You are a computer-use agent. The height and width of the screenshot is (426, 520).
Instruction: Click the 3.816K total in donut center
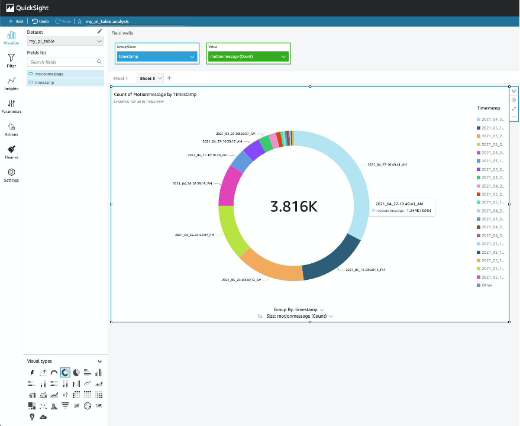point(294,206)
